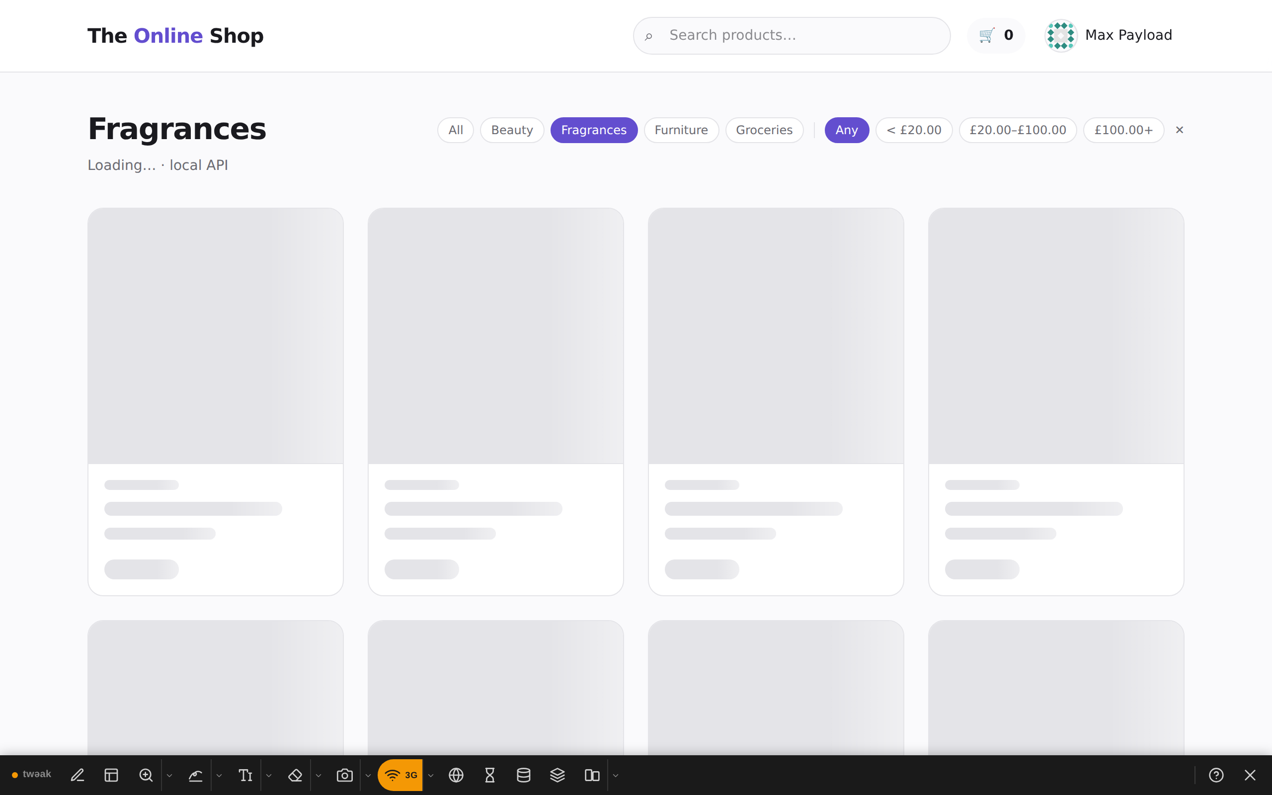The width and height of the screenshot is (1272, 795).
Task: Click The Online Shop logo
Action: 175,36
